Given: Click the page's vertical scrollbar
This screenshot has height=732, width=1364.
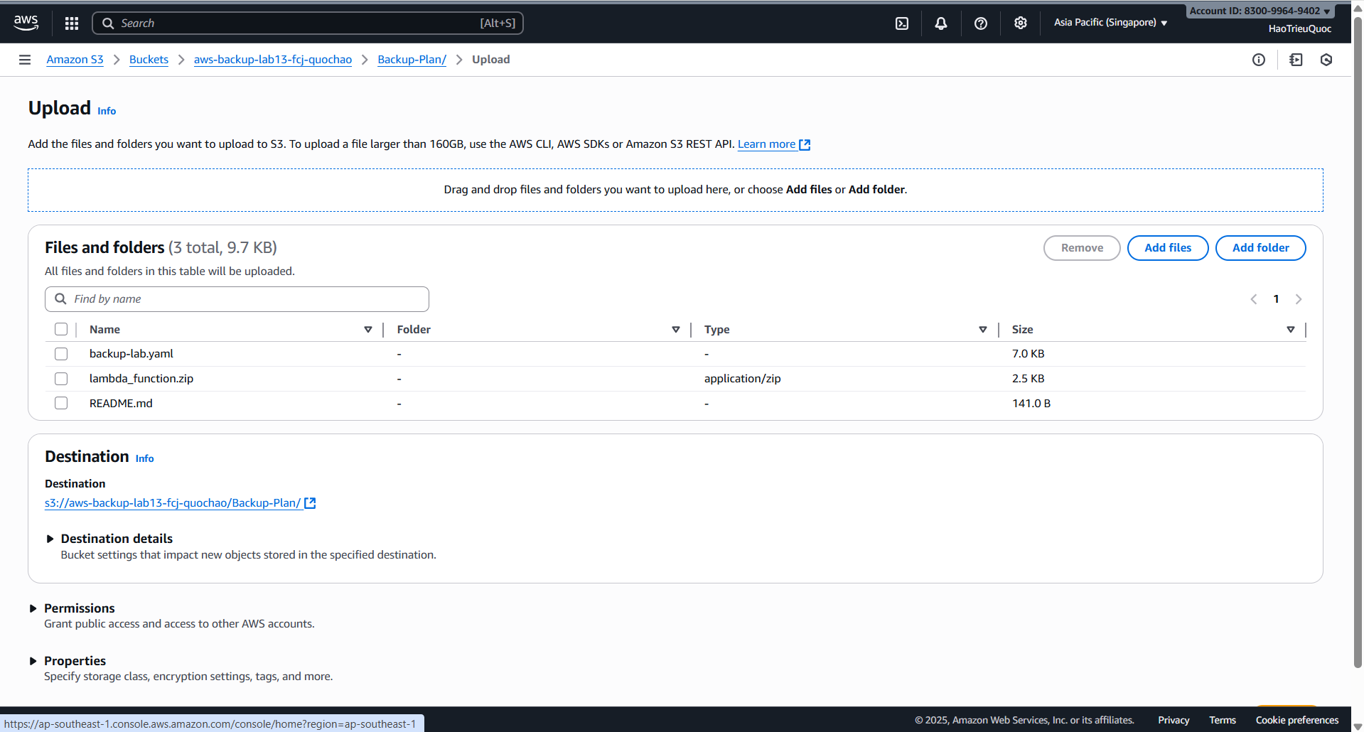Looking at the screenshot, I should pyautogui.click(x=1358, y=355).
